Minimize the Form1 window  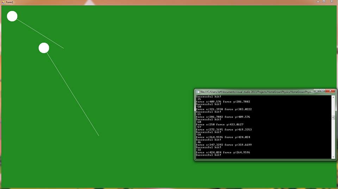(x=318, y=2)
